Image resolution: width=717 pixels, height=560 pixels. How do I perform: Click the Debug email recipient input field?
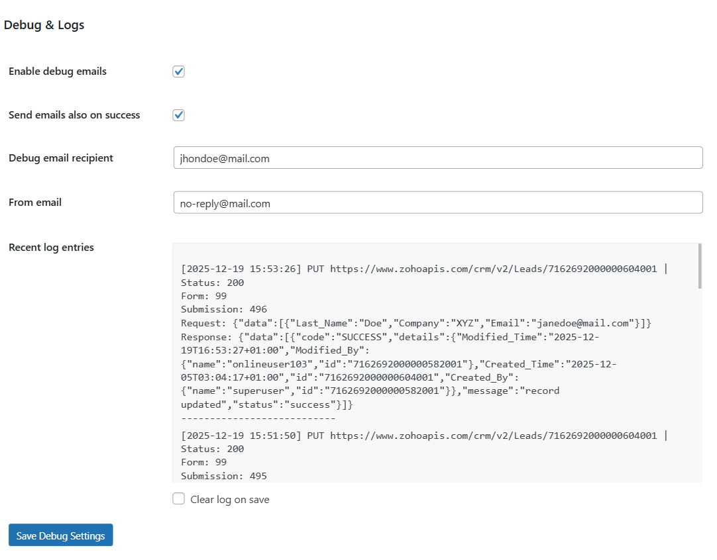pos(437,158)
